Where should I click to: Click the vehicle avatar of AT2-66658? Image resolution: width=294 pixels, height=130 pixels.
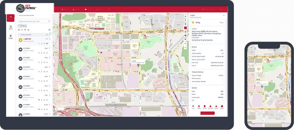click(x=21, y=78)
